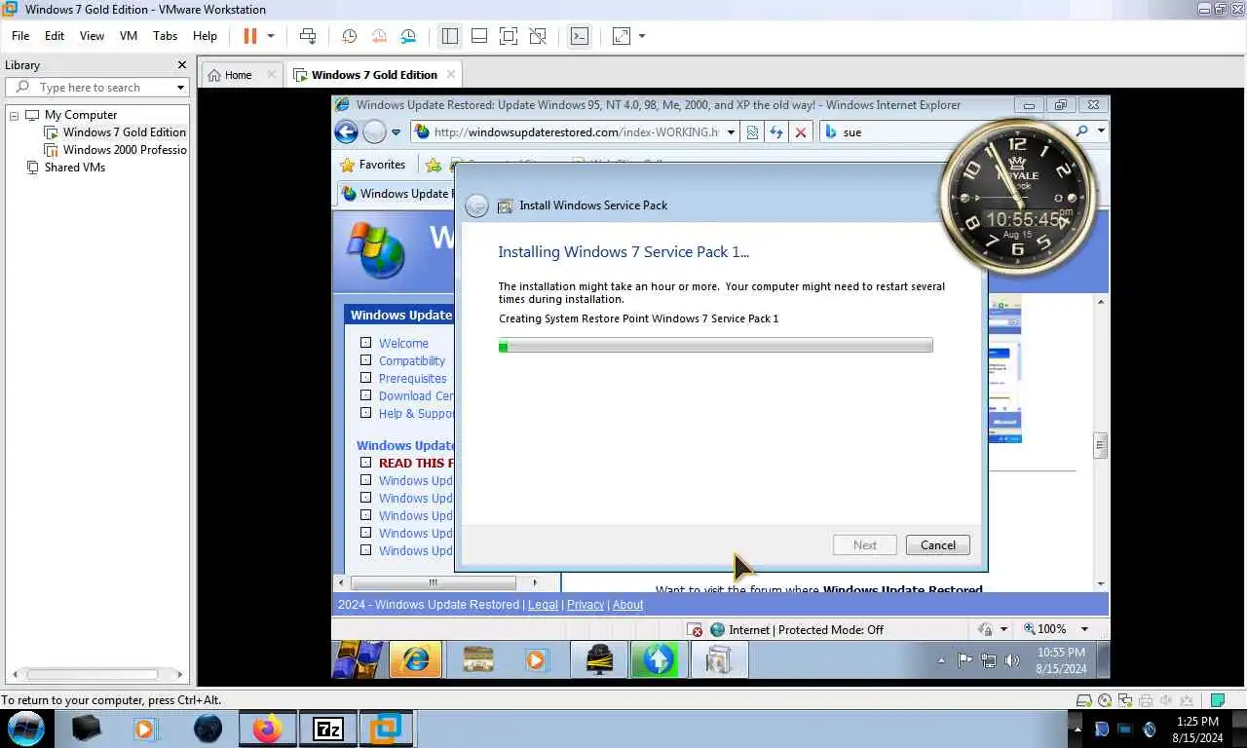This screenshot has width=1247, height=748.
Task: Click the stretch guest display icon
Action: tap(621, 36)
